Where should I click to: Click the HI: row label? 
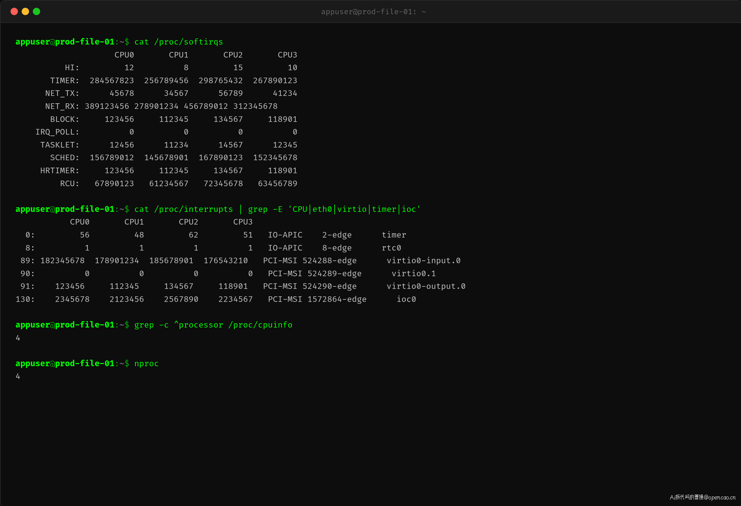[x=72, y=68]
